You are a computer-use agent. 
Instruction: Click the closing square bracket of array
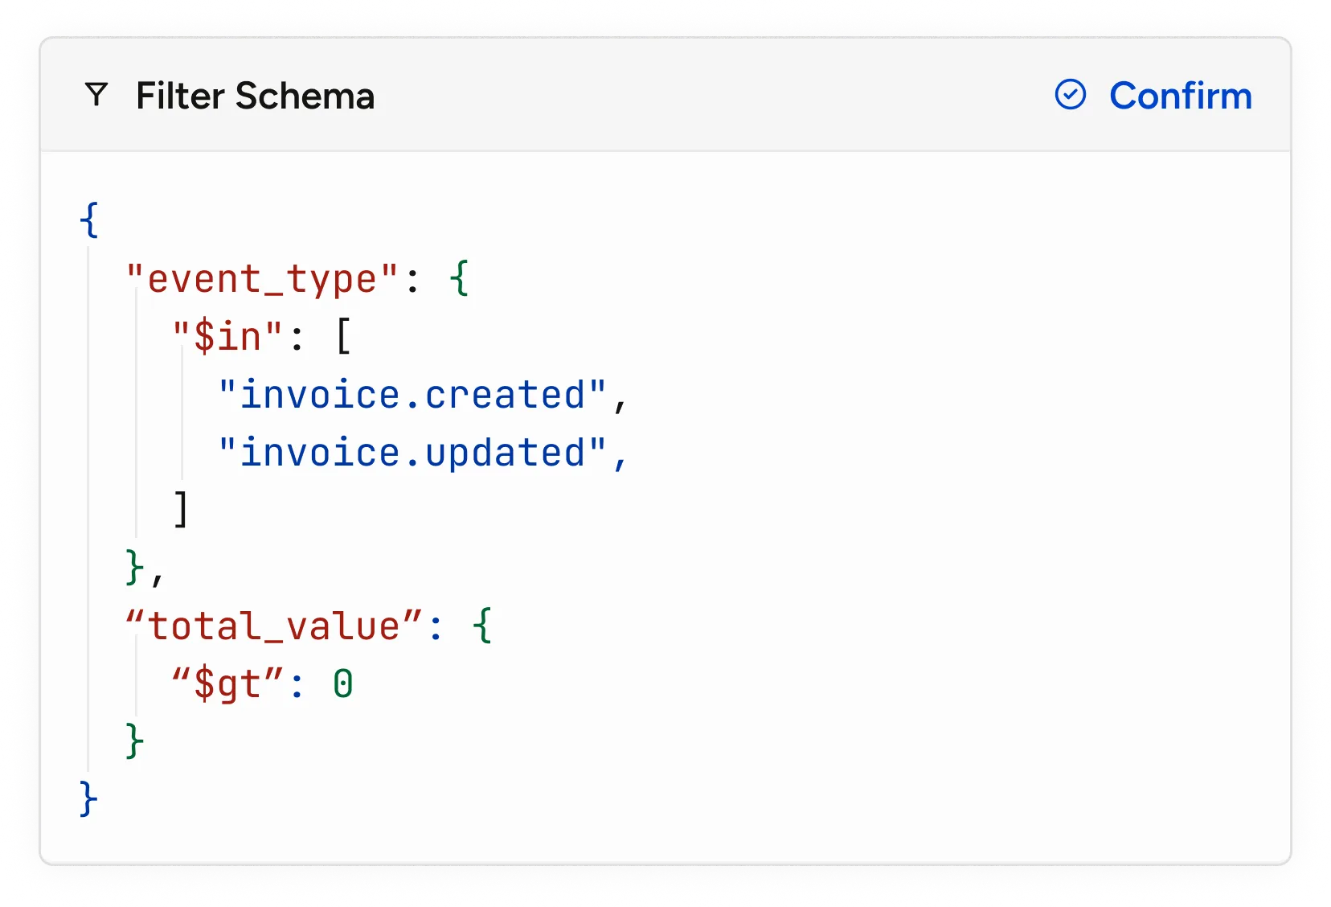tap(182, 509)
